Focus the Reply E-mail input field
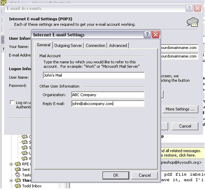205x190 pixels. [x=108, y=104]
